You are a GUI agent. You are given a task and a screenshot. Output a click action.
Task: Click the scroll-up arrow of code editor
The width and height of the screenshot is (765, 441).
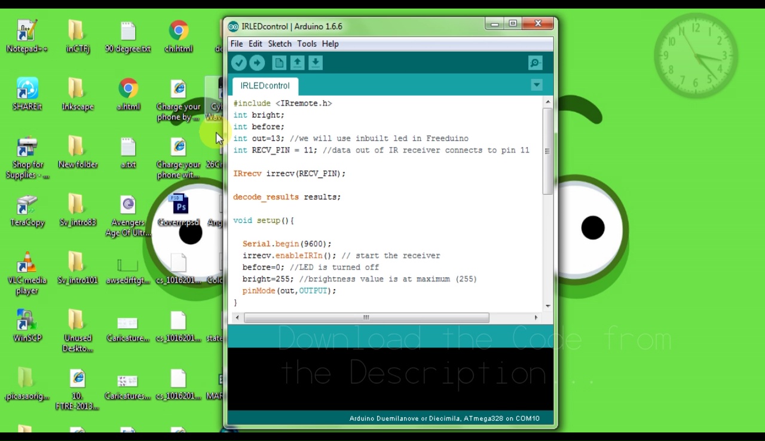pos(547,102)
